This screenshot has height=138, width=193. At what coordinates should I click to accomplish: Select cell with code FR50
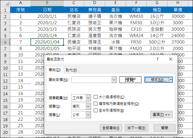click(136, 42)
